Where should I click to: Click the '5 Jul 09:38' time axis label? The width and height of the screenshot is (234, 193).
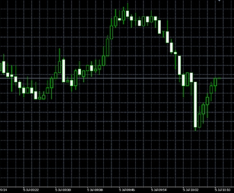tap(95, 190)
